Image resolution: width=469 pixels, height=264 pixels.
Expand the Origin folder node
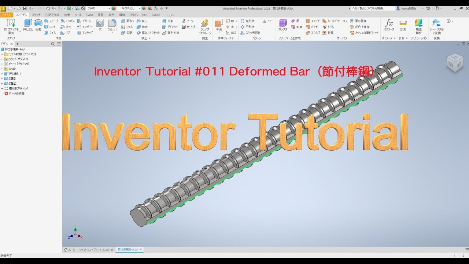pos(2,69)
